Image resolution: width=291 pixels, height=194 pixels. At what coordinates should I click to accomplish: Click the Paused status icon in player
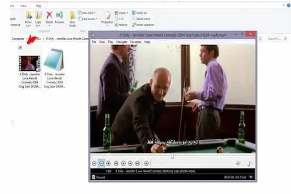(x=94, y=177)
